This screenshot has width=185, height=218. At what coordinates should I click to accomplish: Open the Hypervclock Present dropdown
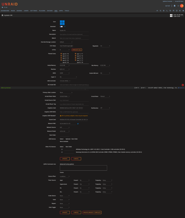pyautogui.click(x=85, y=184)
